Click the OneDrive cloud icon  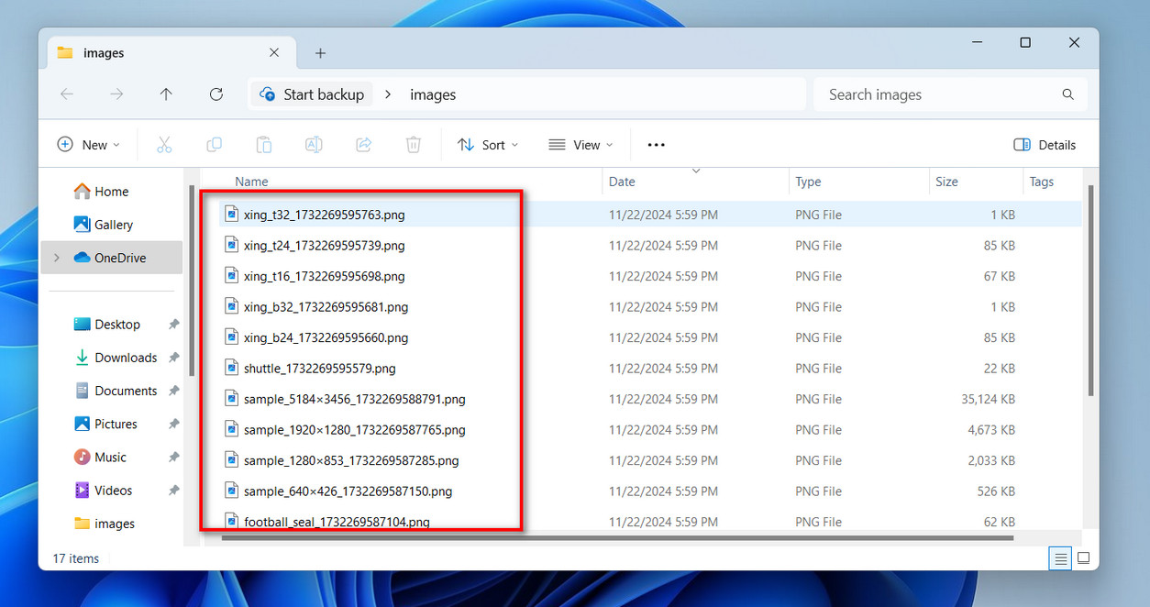(x=82, y=258)
